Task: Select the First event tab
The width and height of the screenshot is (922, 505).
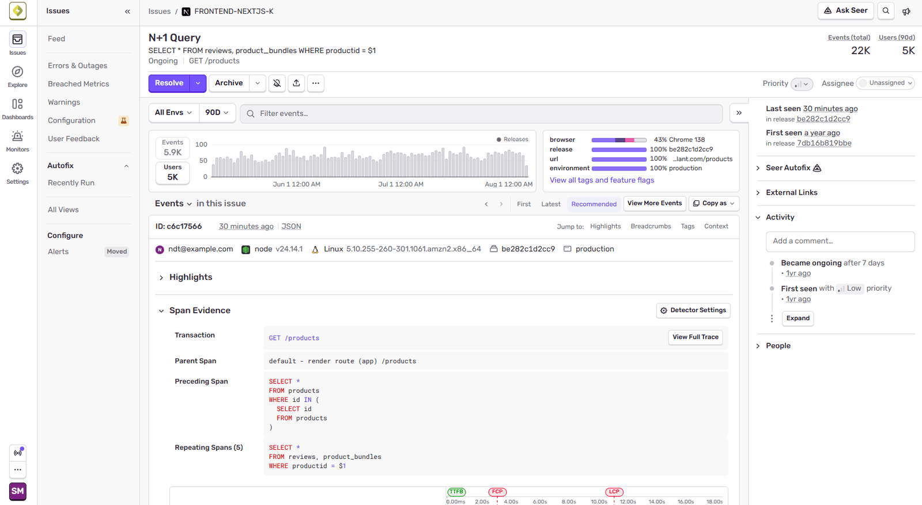Action: 524,204
